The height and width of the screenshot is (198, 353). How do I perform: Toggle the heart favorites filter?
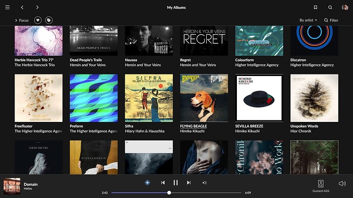point(38,20)
